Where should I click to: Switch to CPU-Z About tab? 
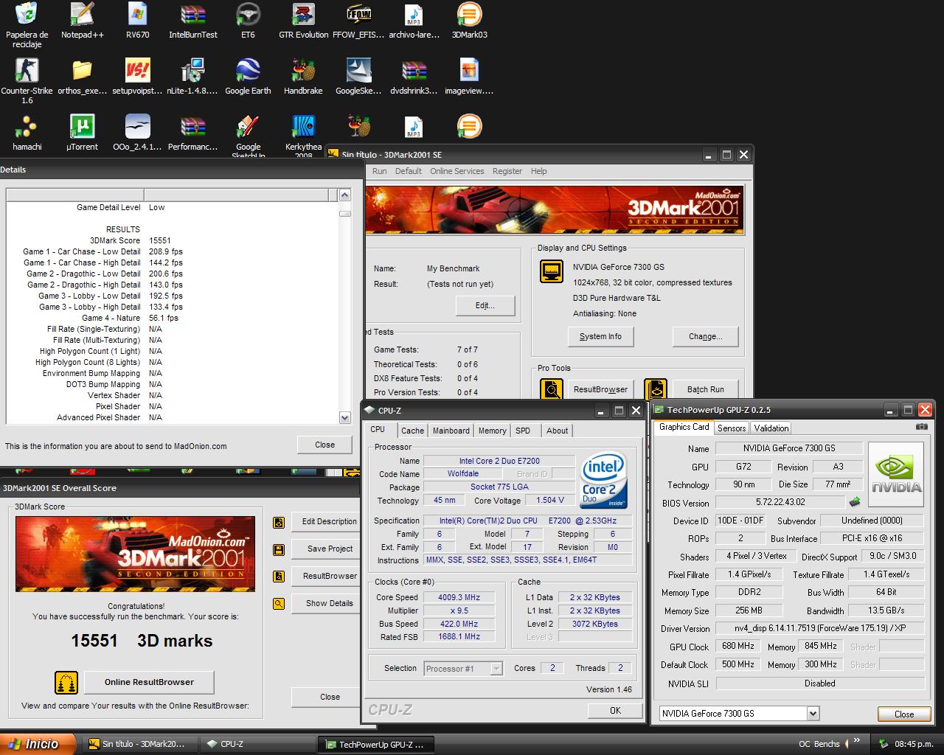558,431
